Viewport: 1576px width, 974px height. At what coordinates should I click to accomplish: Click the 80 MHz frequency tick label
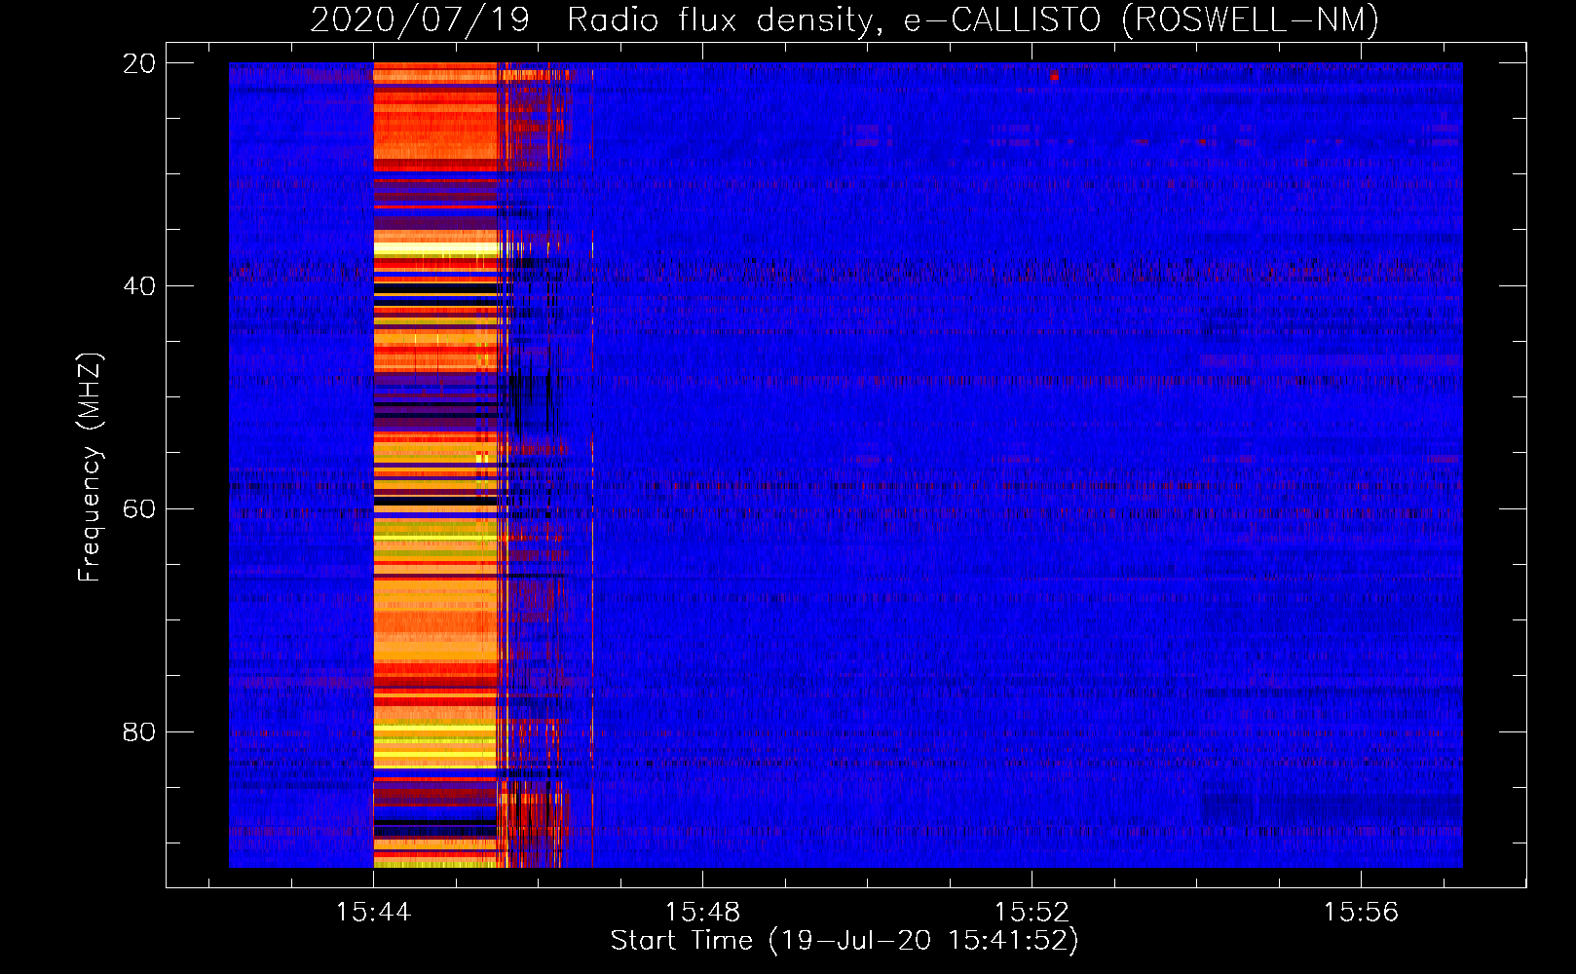pyautogui.click(x=138, y=731)
